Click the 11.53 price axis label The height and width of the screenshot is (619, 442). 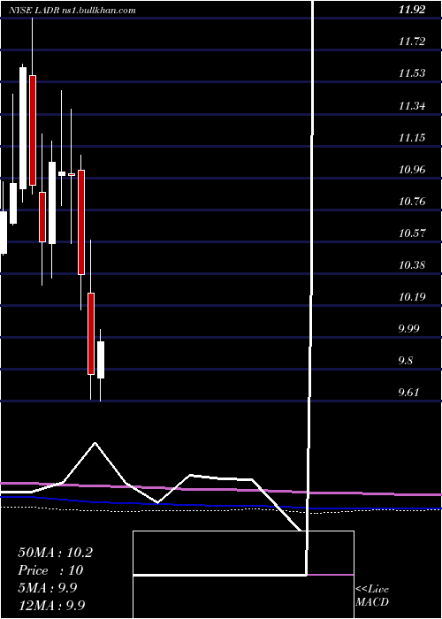point(412,73)
